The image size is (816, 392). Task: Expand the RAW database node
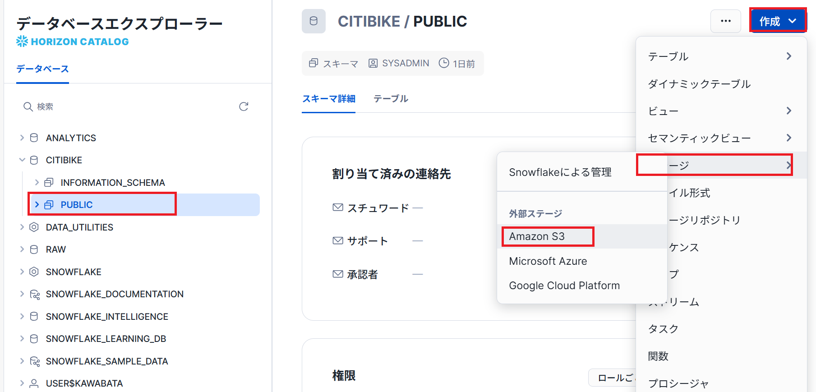22,249
